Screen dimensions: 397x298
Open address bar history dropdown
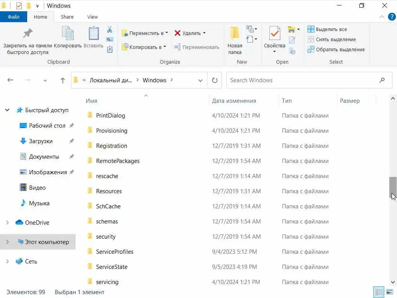(x=200, y=81)
